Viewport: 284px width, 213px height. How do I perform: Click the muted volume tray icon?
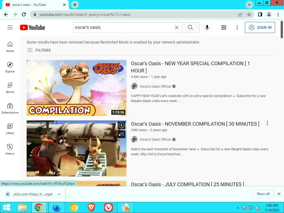click(258, 208)
